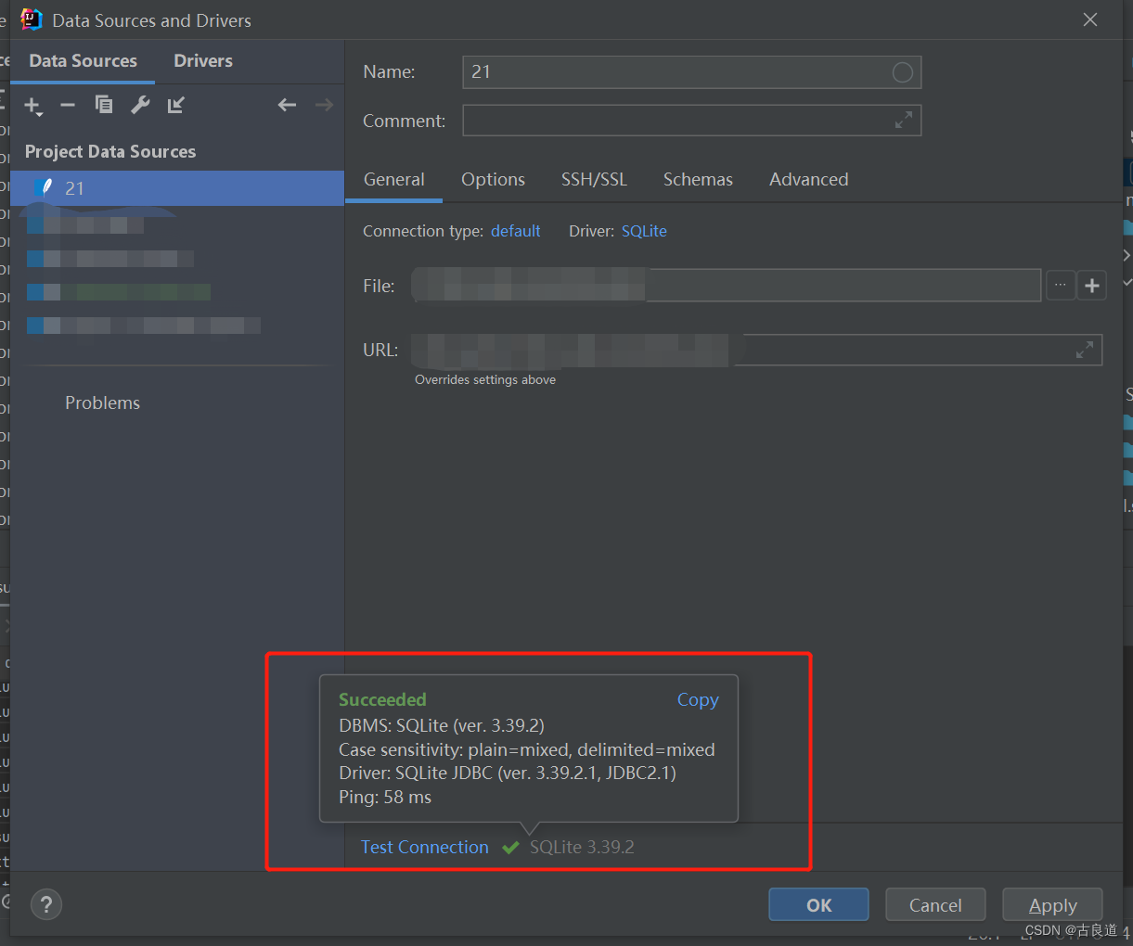The image size is (1133, 946).
Task: Click the make global import arrow icon
Action: click(176, 105)
